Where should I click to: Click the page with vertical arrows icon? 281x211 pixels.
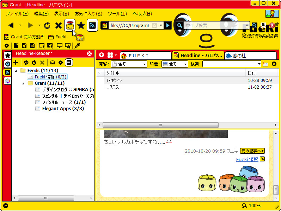tap(24, 46)
